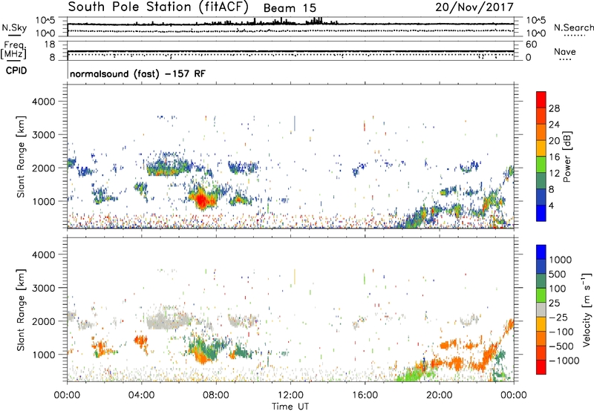
Task: Click the '04:00' time axis tick label
Action: tap(141, 395)
